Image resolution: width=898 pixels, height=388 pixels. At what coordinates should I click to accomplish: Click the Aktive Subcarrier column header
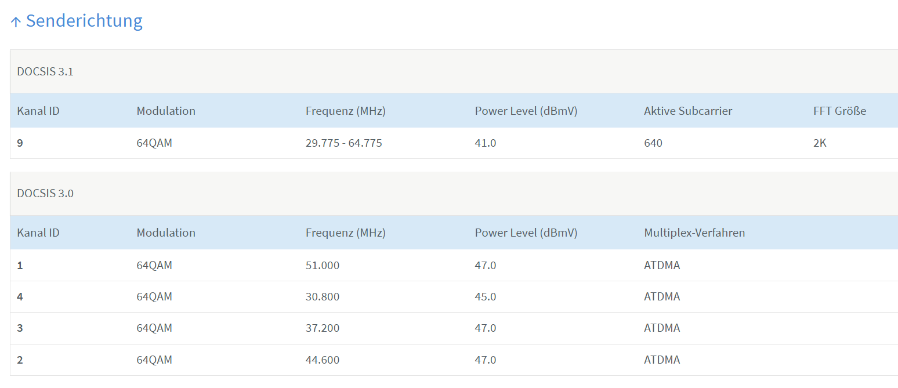tap(688, 111)
